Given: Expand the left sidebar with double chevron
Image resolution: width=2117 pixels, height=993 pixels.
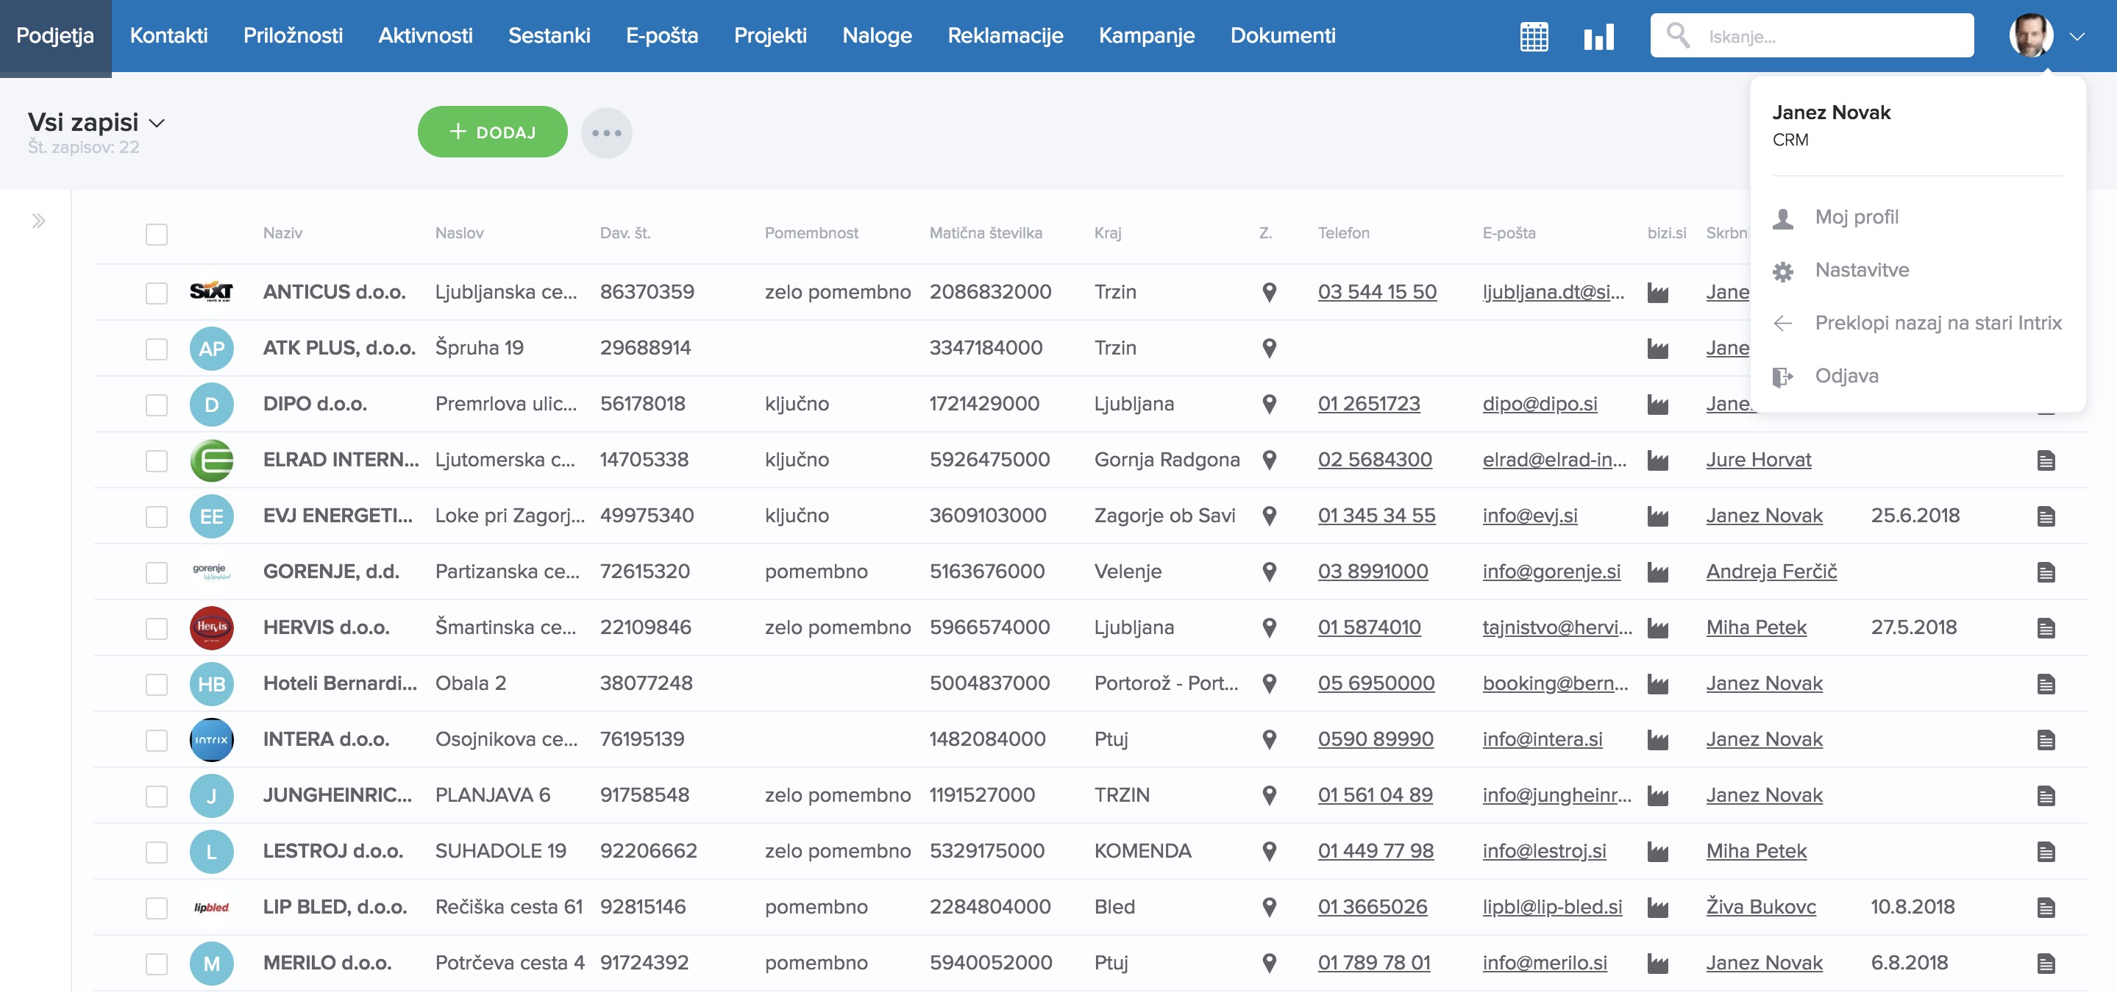Looking at the screenshot, I should coord(38,221).
